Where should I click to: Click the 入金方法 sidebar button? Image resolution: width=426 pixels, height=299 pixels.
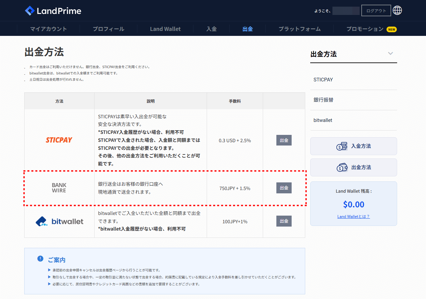(x=354, y=146)
